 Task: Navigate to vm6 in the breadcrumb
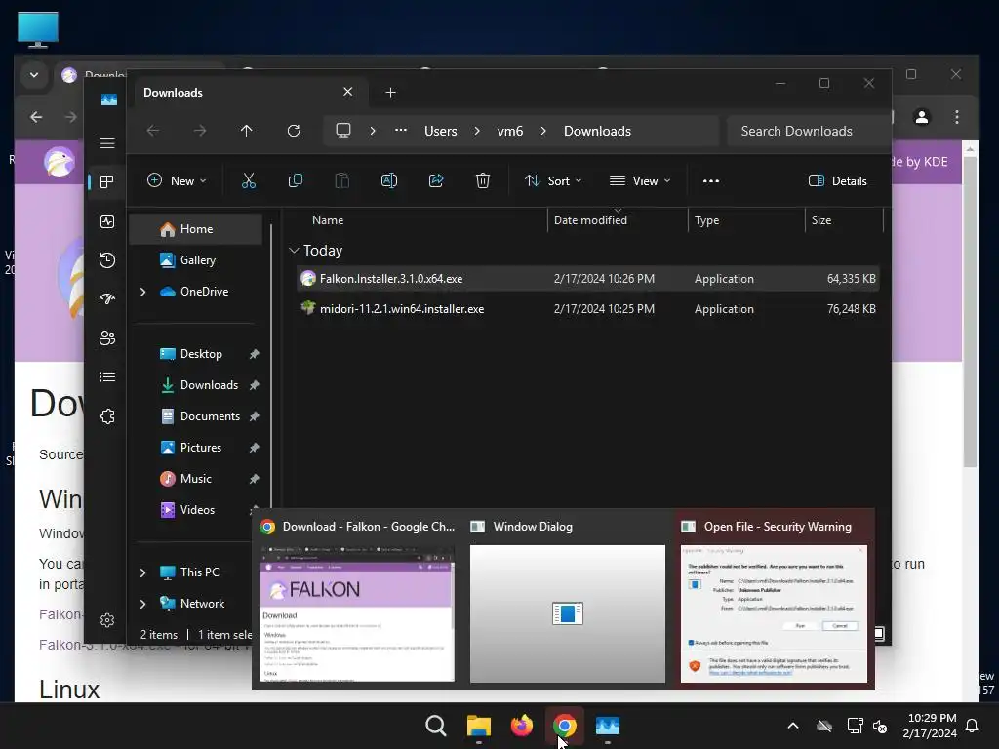[509, 131]
